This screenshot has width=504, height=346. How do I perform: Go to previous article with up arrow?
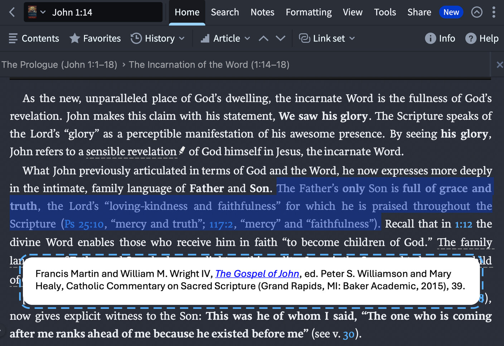click(x=263, y=38)
